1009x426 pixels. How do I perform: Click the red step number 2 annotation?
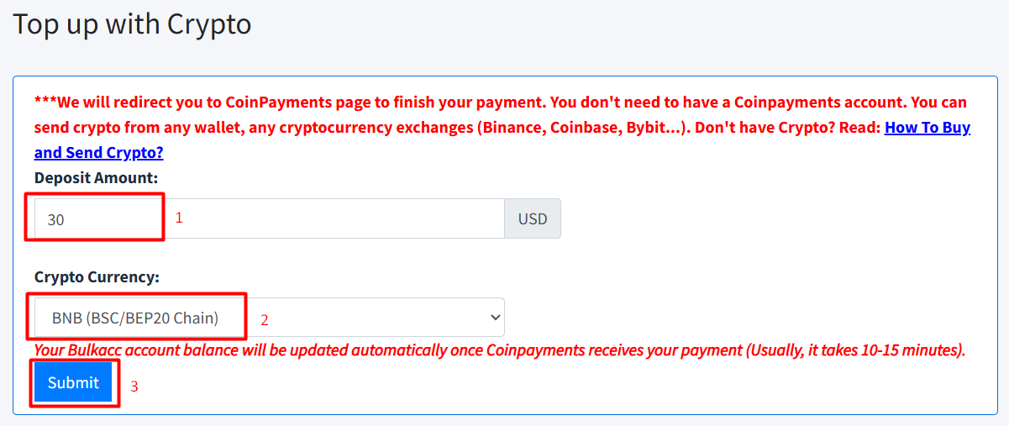coord(265,320)
